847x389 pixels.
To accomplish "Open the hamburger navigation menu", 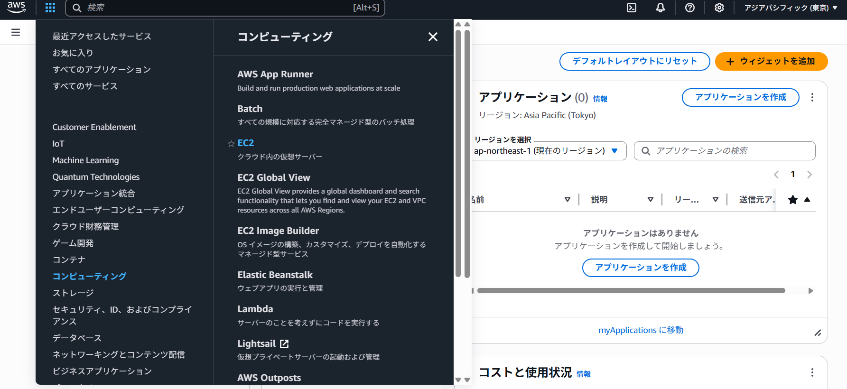I will coord(16,32).
